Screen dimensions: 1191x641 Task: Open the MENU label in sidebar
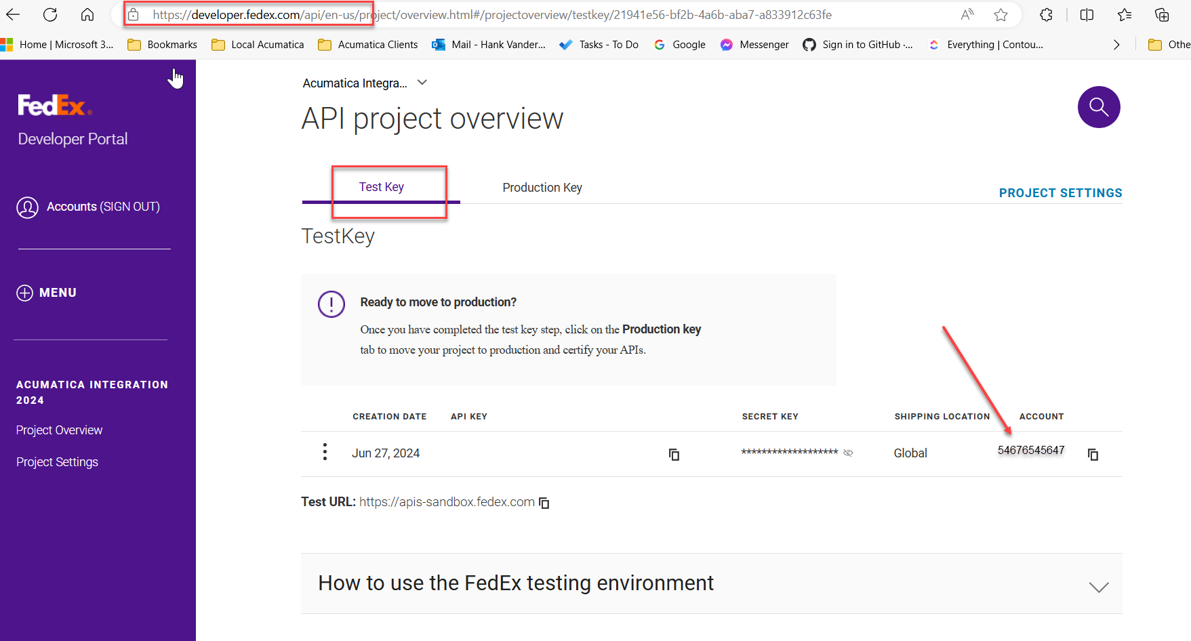(x=58, y=293)
